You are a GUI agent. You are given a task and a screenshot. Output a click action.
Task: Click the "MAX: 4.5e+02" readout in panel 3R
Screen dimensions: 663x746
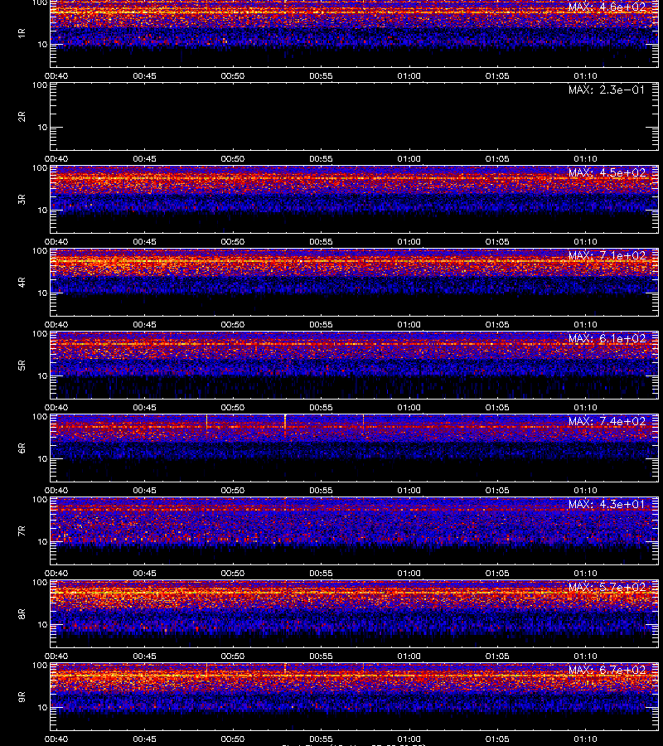607,172
